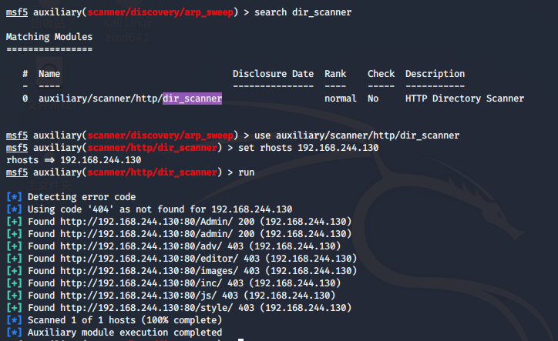Viewport: 558px width, 341px height.
Task: Select 'Scanned 1 of 1 hosts (100% complete)' line
Action: point(125,320)
